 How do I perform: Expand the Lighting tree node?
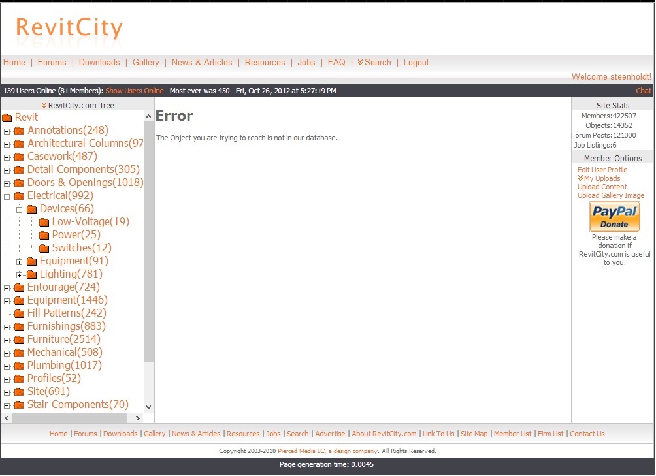click(19, 275)
